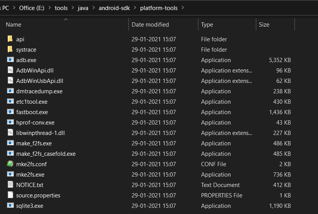318x214 pixels.
Task: Select the file name hprof-conv.exe
Action: (35, 123)
